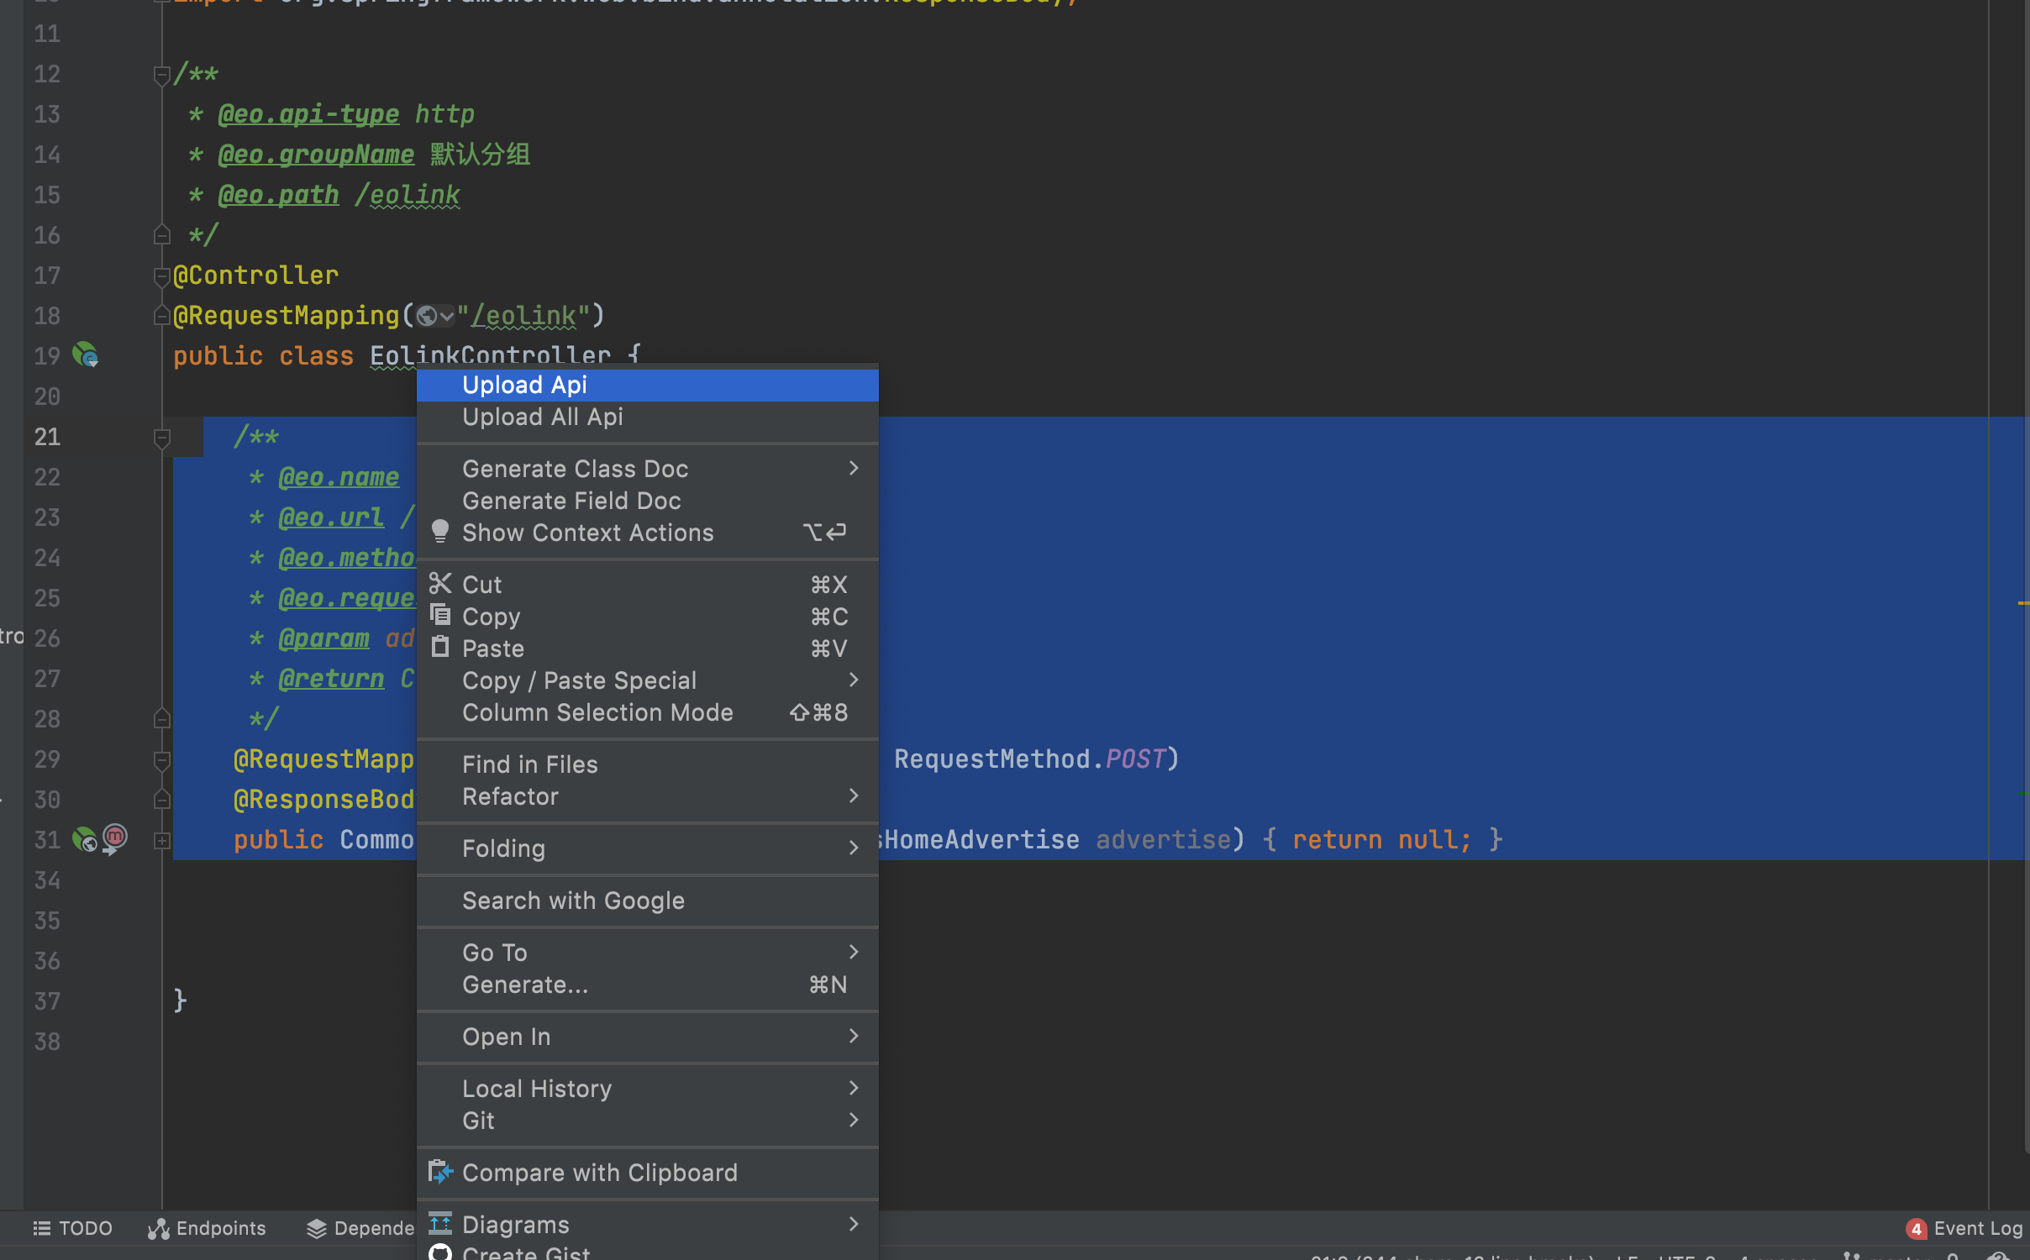
Task: Click the red method marker icon on line 31
Action: point(115,837)
